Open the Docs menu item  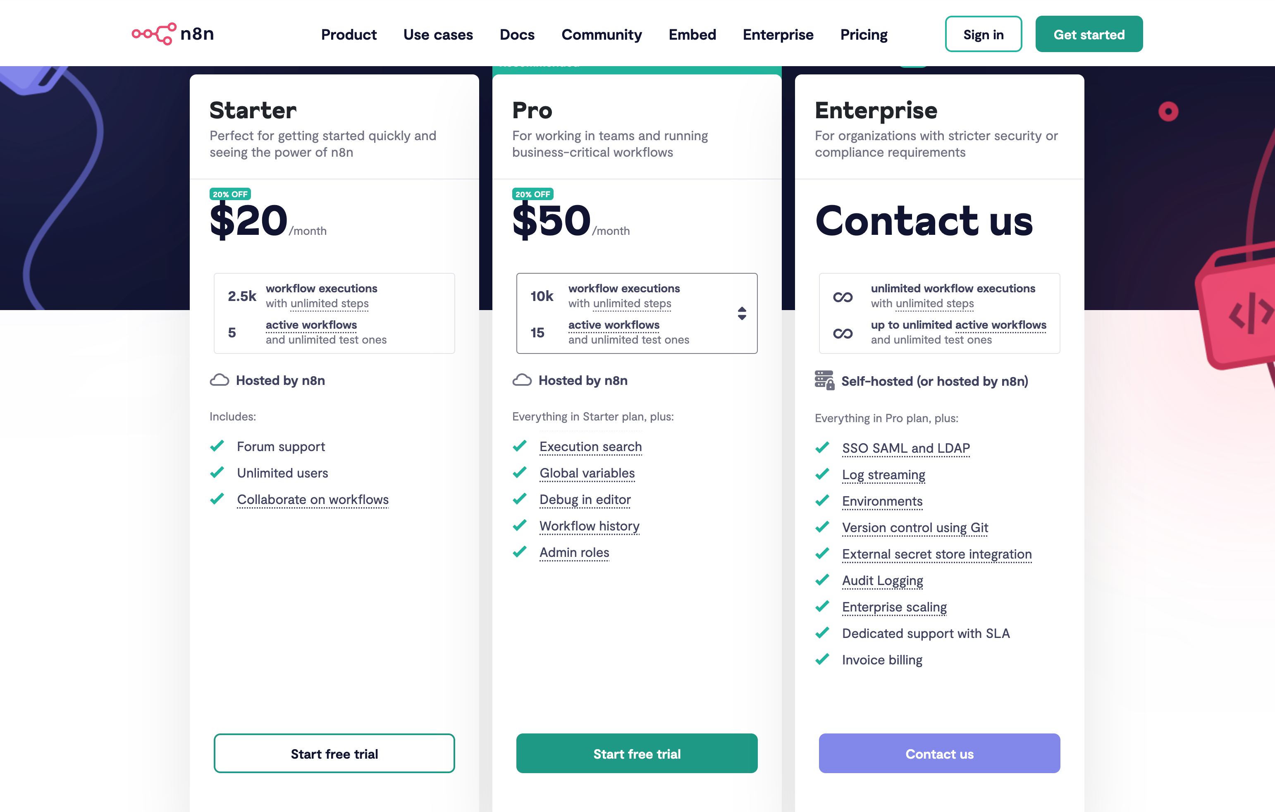tap(517, 34)
